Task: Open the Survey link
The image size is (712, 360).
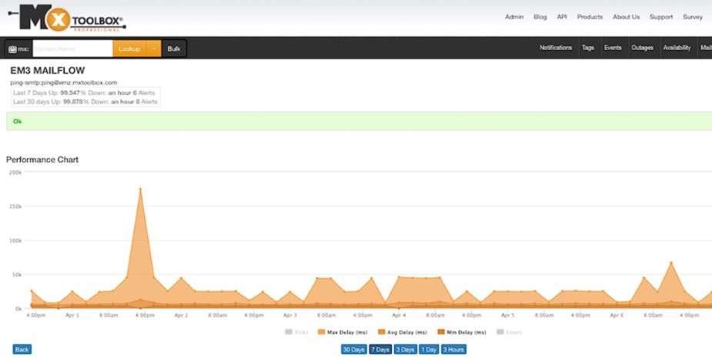Action: [x=693, y=17]
